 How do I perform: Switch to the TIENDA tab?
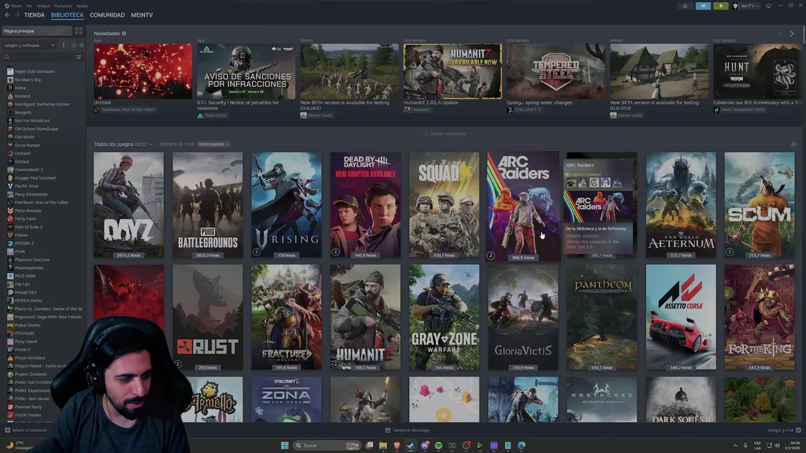click(x=34, y=14)
